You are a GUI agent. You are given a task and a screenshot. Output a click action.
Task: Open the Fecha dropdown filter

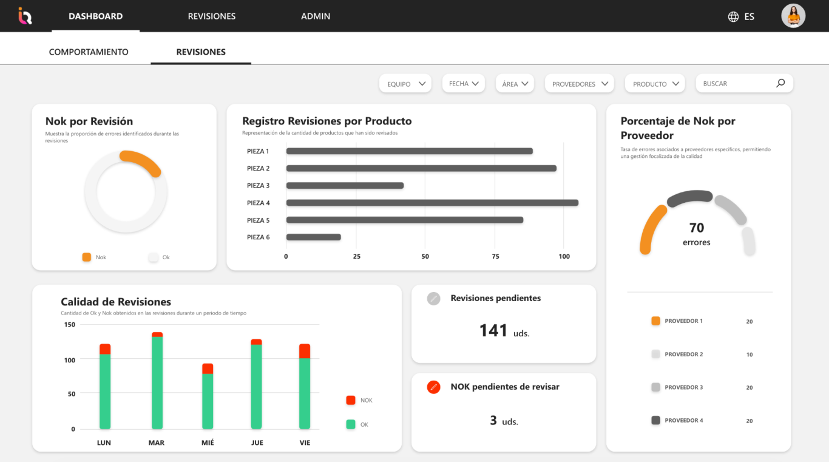(464, 84)
